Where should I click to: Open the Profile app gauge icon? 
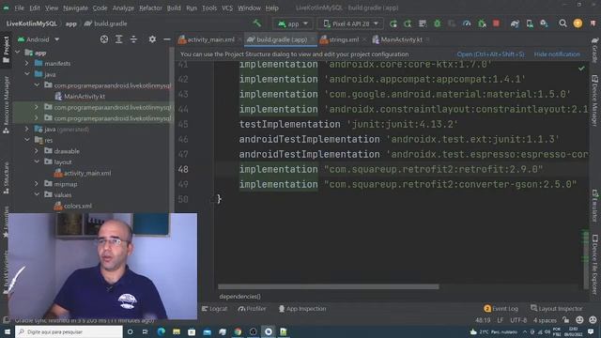[467, 23]
